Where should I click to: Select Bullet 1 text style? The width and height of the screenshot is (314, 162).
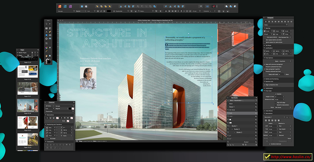tap(242, 126)
